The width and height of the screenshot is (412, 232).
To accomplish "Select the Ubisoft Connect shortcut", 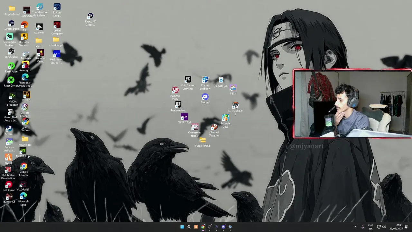I will [x=25, y=111].
